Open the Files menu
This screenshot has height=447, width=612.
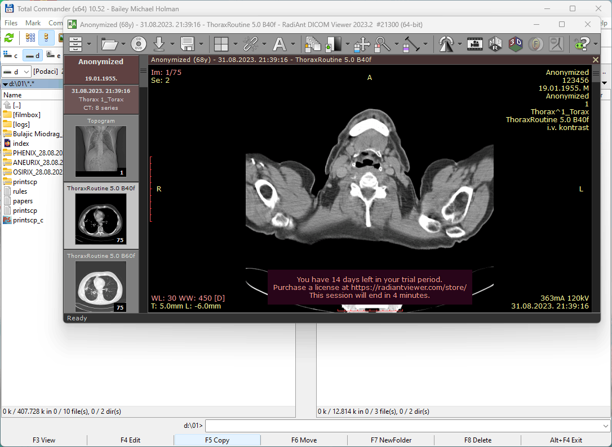(x=11, y=23)
